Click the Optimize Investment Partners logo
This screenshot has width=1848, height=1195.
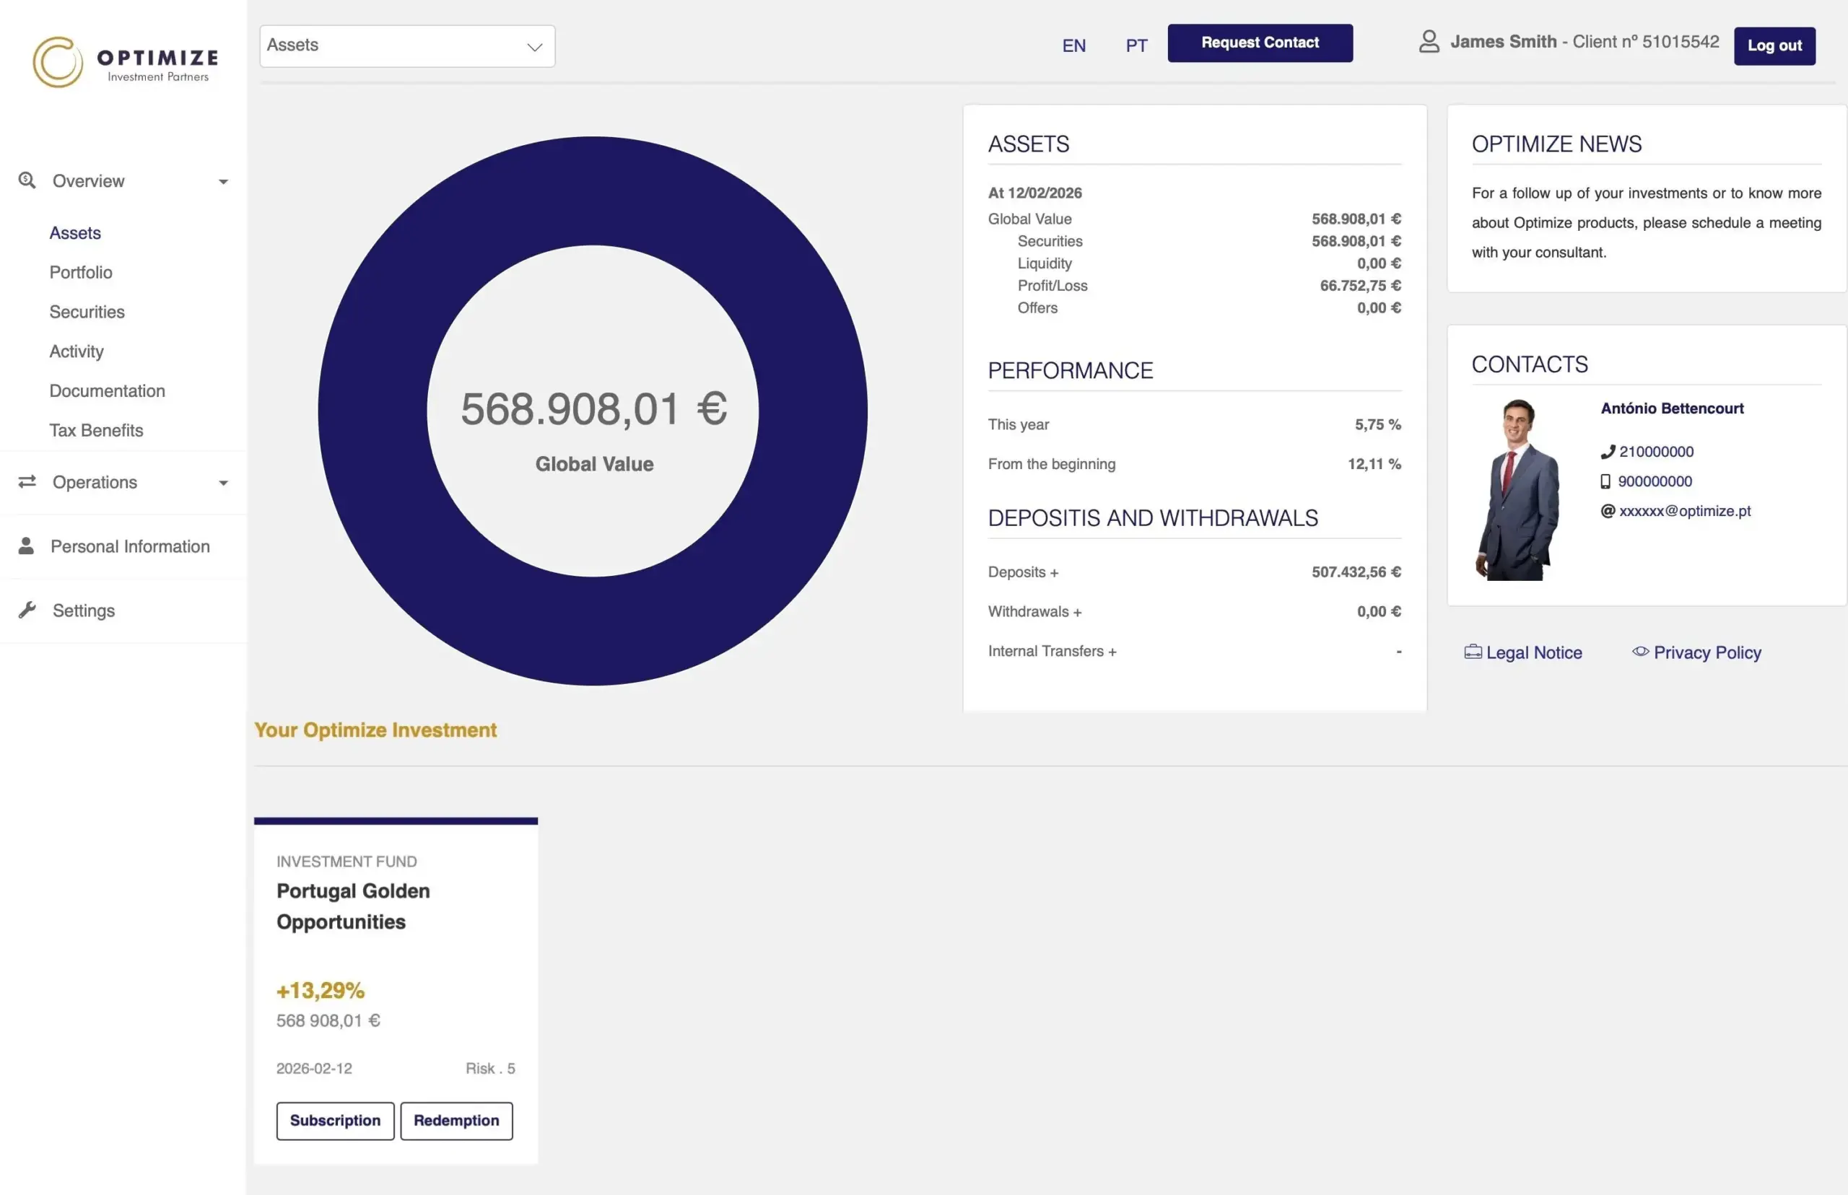pos(125,62)
